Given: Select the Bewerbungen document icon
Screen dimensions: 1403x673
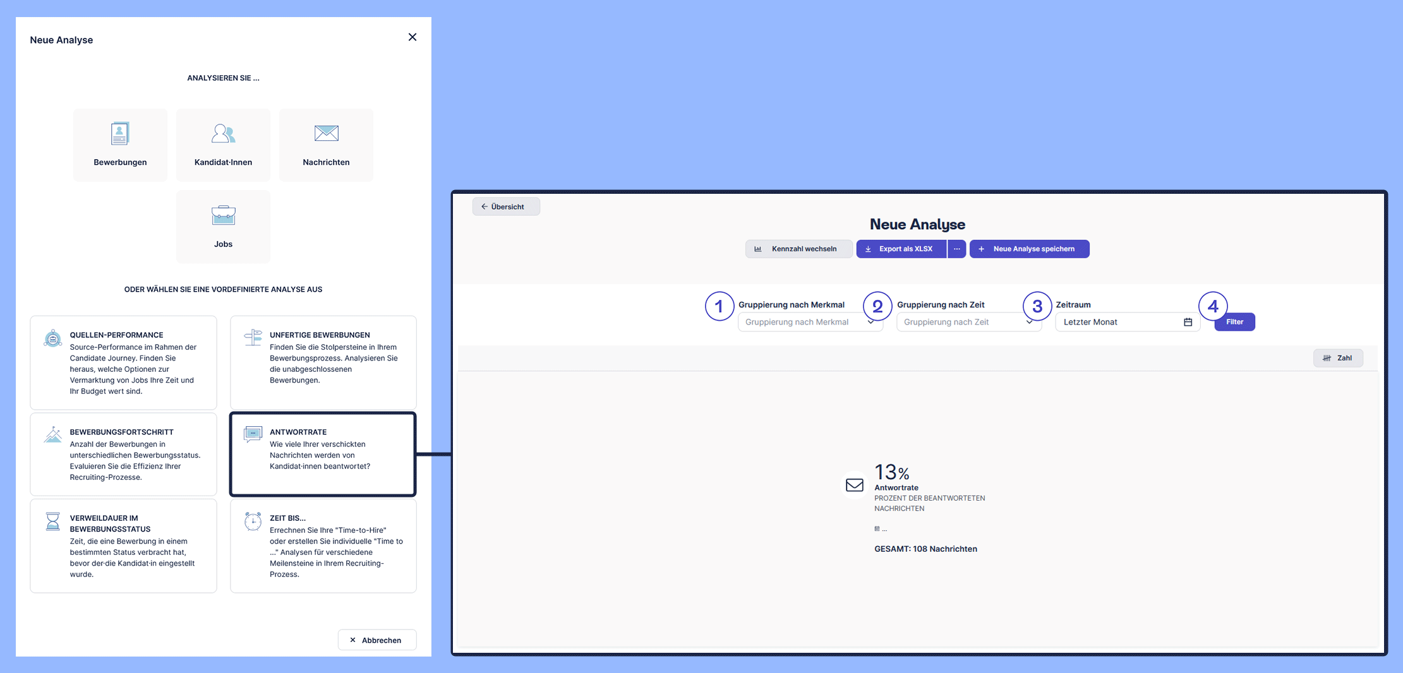Looking at the screenshot, I should [120, 133].
